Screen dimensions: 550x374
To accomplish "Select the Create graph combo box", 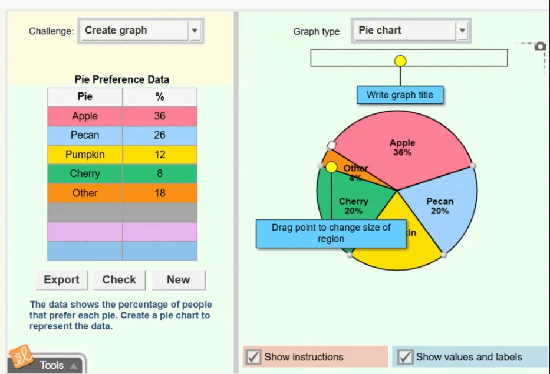I will (x=141, y=31).
